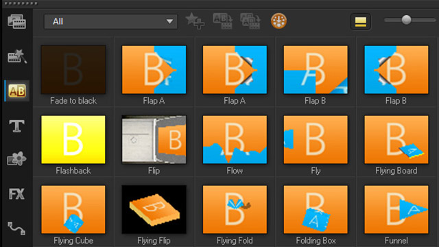Apply random effects to video track icon
The image size is (439, 247).
tap(250, 21)
